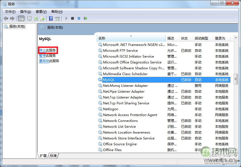The height and width of the screenshot is (167, 241).
Task: Click the vertical scrollbar thumb
Action: pos(236,79)
